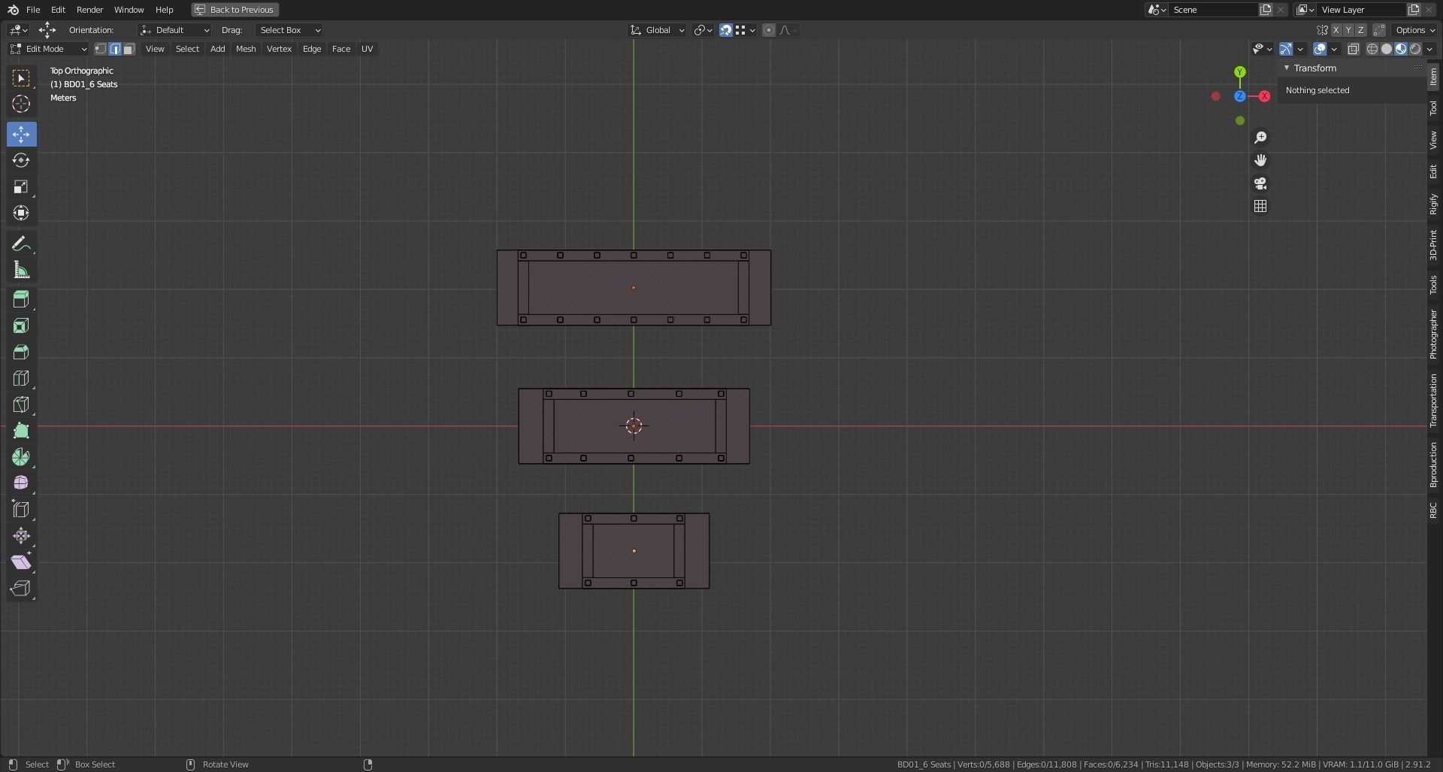Image resolution: width=1443 pixels, height=772 pixels.
Task: Select the Select Box tool
Action: (x=21, y=78)
